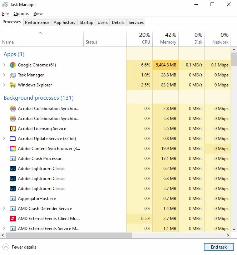This screenshot has width=237, height=255.
Task: Click the horizontal scrollbar right arrow
Action: [228, 235]
